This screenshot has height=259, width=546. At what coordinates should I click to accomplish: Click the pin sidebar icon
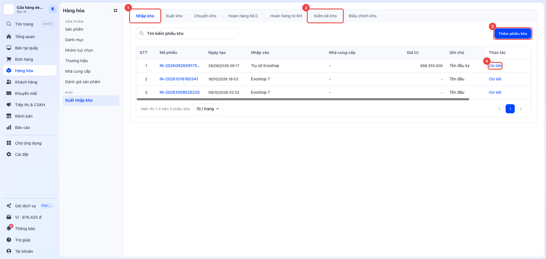point(52,9)
